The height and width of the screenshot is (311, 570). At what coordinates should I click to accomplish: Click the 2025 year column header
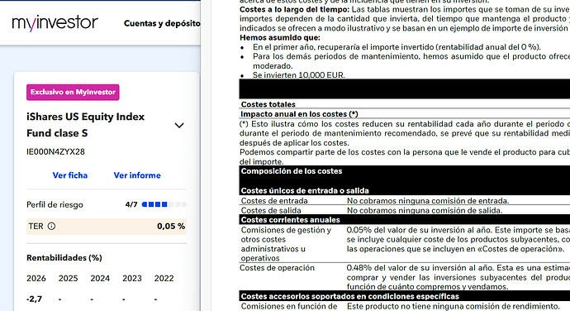(x=68, y=278)
